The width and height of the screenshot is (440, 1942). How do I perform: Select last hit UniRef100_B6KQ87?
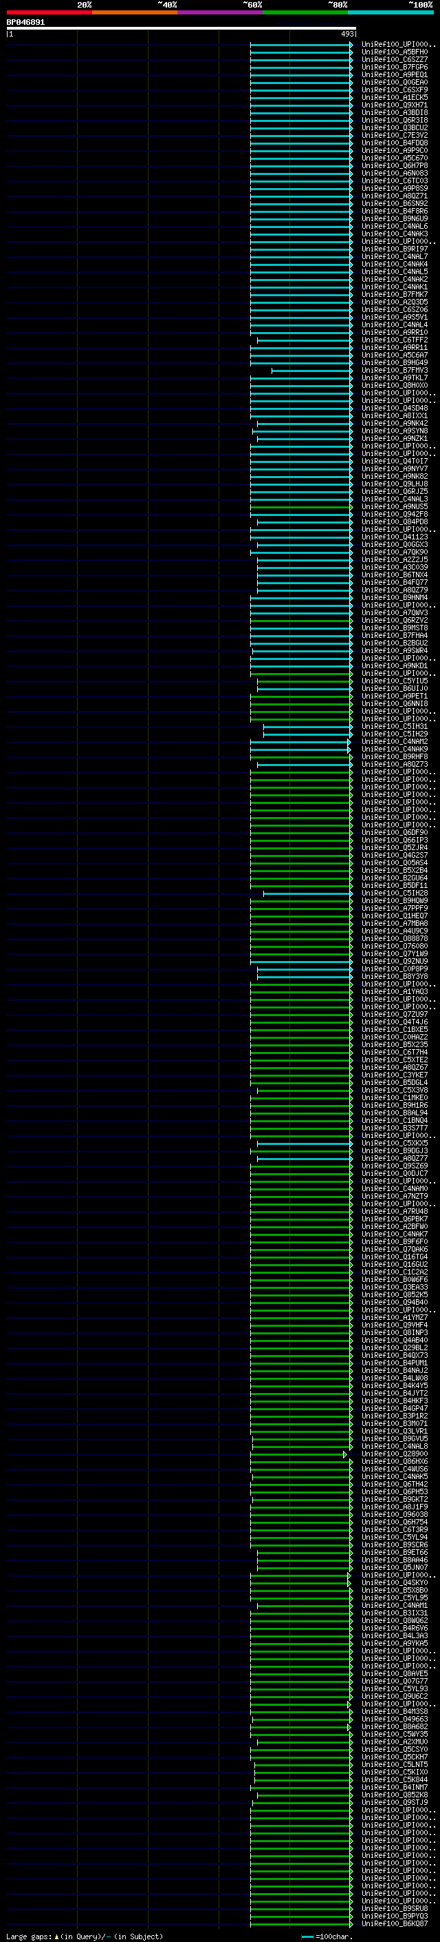click(394, 1925)
